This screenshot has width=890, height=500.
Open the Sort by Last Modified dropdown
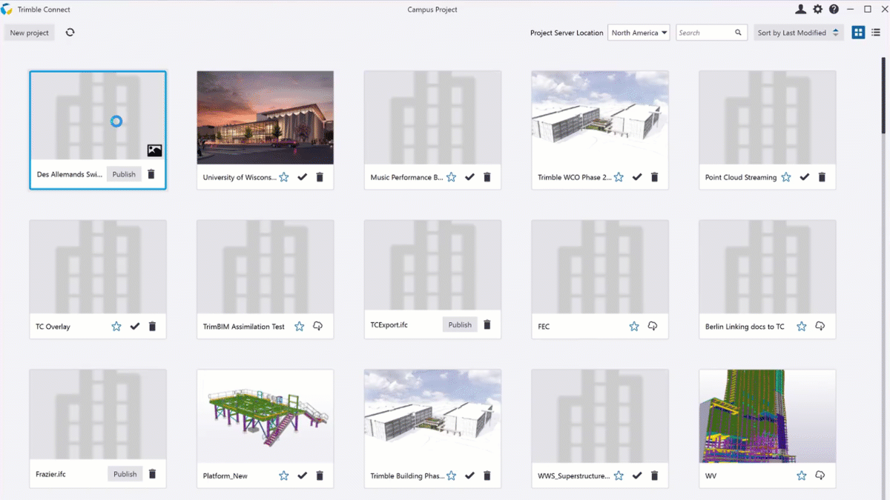[798, 33]
